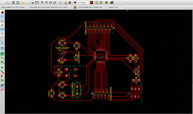The width and height of the screenshot is (193, 114).
Task: Toggle design rule checking off
Action: pyautogui.click(x=2, y=12)
